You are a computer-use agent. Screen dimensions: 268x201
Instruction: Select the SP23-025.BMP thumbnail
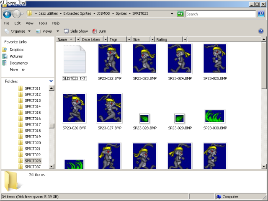(x=215, y=59)
